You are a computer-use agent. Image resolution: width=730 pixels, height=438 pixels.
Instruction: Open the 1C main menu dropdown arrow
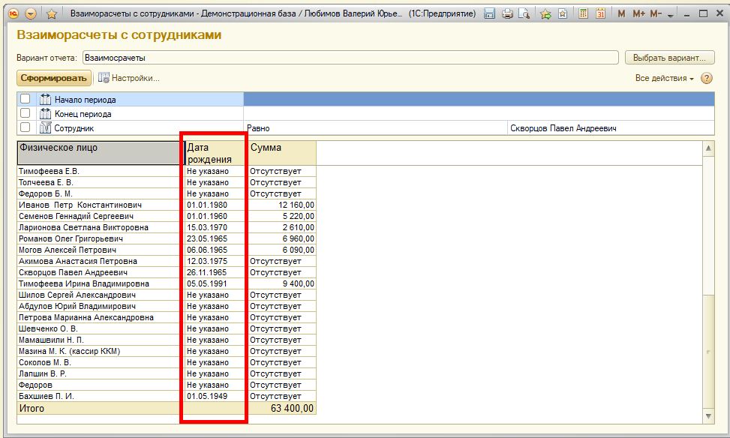pyautogui.click(x=31, y=13)
